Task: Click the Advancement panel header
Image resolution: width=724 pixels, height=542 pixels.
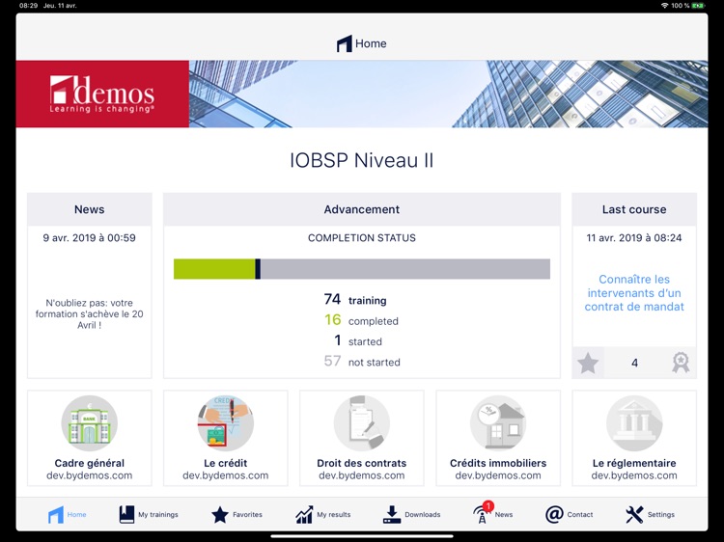Action: click(362, 209)
